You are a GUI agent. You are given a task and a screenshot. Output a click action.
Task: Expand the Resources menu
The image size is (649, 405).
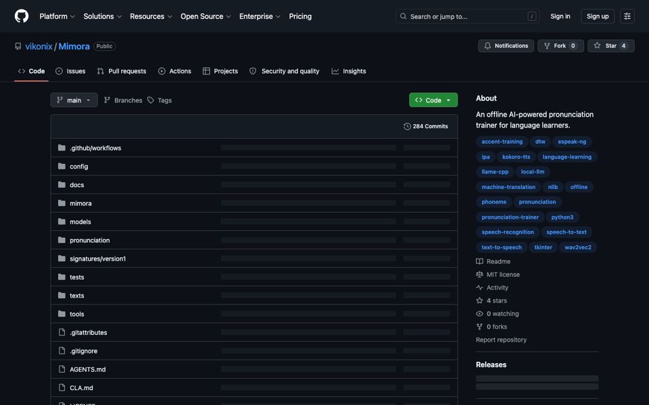pos(151,16)
